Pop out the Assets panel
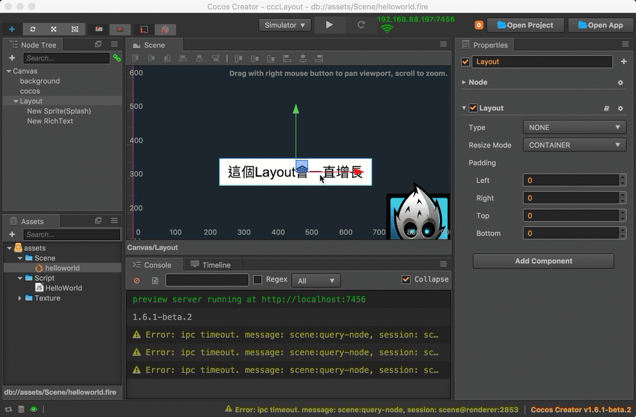 click(x=98, y=221)
